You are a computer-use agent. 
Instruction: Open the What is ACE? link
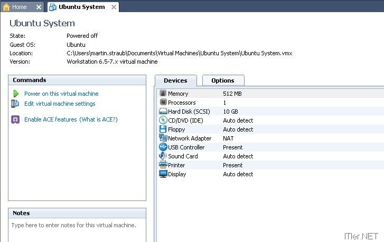[98, 119]
